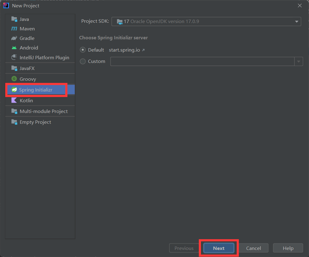Open the start.spring.io link
Viewport: 309px width, 257px height.
[x=124, y=50]
